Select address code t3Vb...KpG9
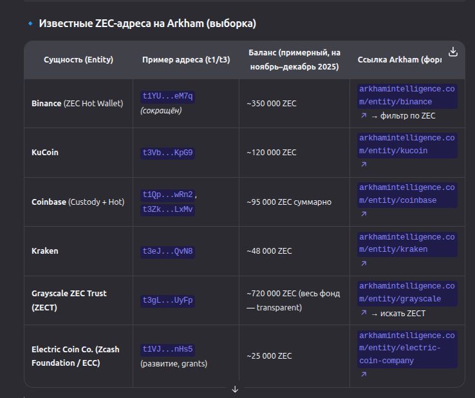 167,153
